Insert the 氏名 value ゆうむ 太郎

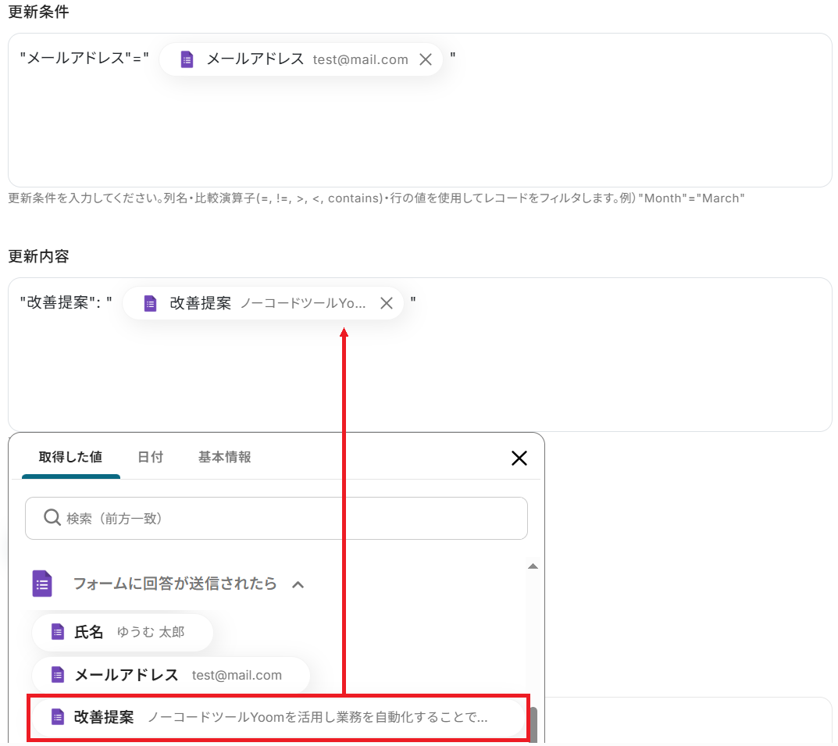click(x=123, y=632)
